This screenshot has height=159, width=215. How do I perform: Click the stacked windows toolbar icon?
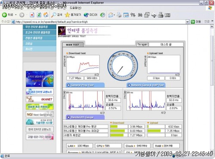tap(147, 15)
